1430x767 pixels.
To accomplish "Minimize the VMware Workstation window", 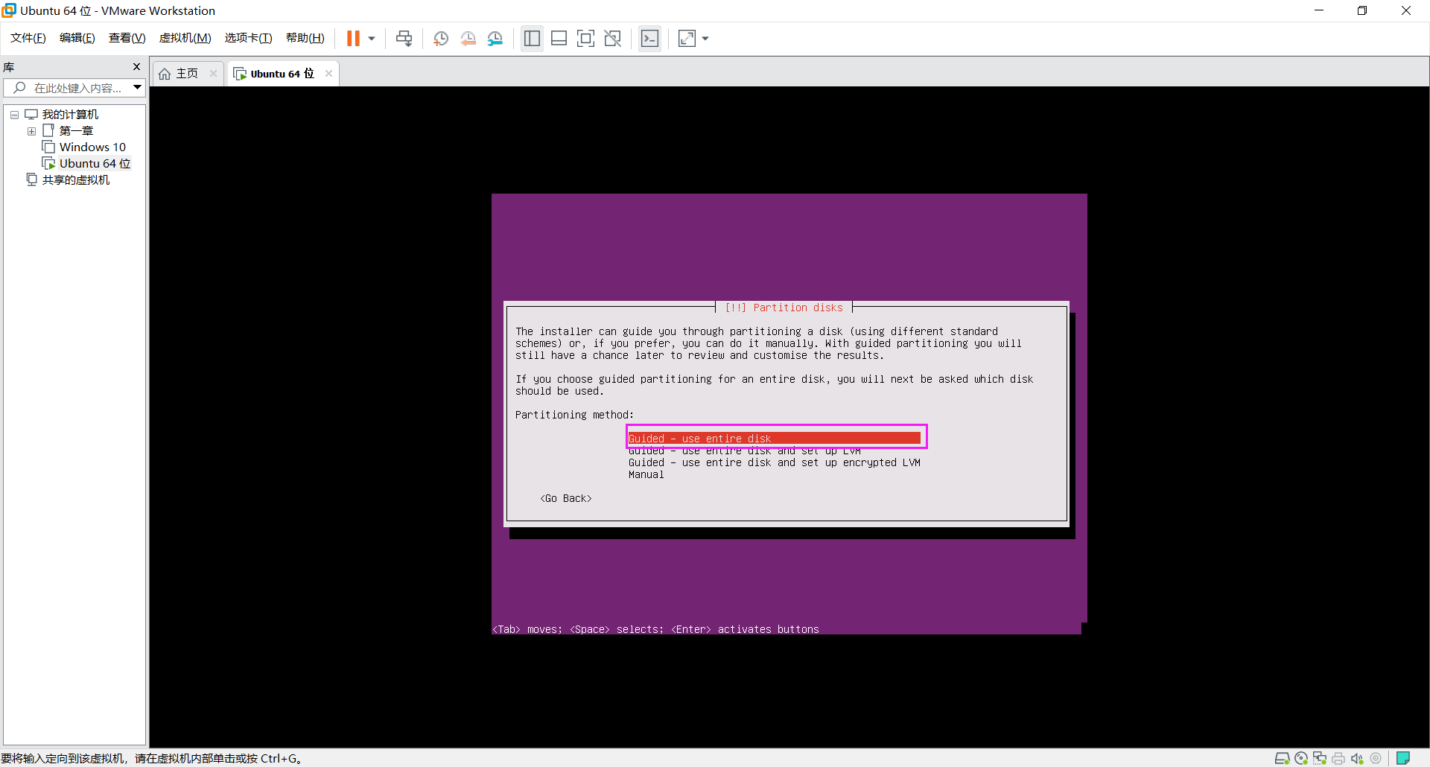I will click(x=1319, y=10).
